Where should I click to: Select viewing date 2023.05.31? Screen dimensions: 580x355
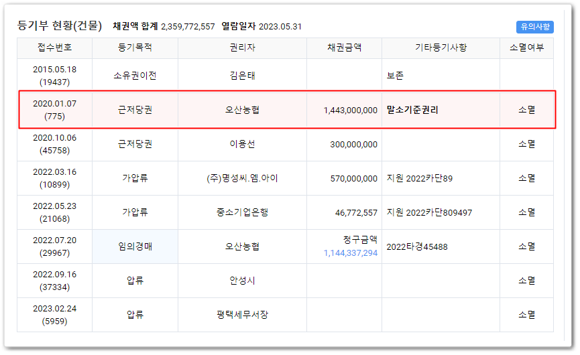coord(280,27)
